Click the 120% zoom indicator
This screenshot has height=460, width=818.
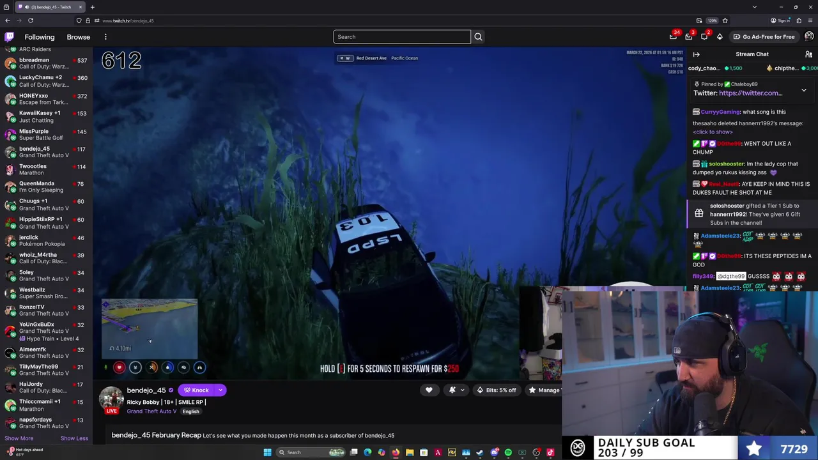tap(713, 20)
